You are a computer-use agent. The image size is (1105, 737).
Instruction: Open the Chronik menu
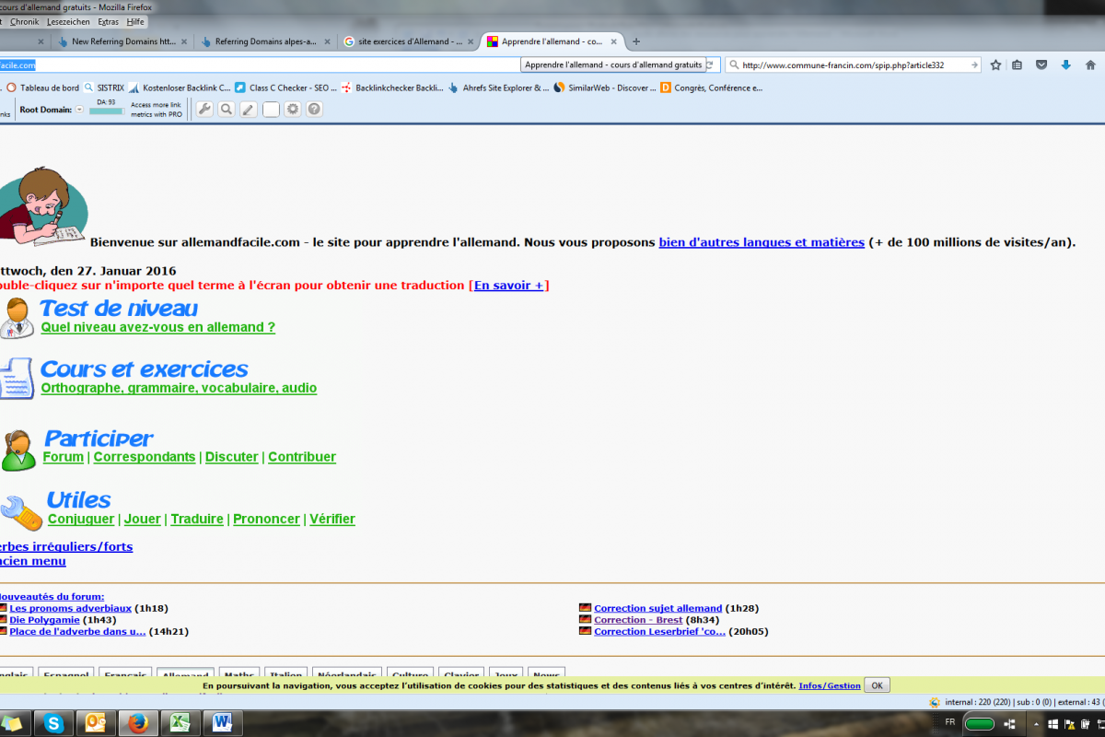[25, 21]
